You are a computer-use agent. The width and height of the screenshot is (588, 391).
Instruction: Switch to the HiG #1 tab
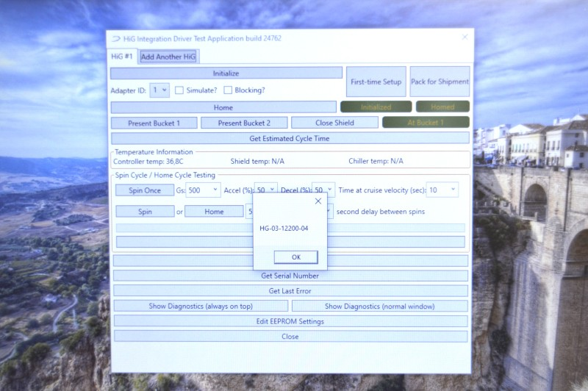[x=122, y=57]
